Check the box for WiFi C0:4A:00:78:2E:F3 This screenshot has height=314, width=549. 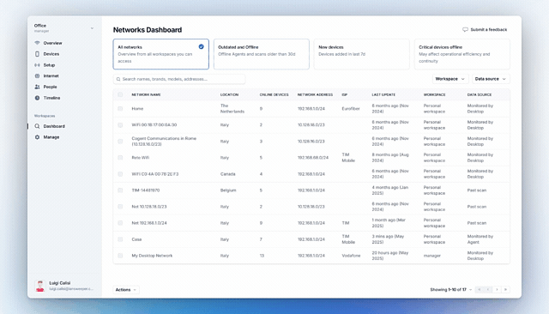tap(120, 174)
